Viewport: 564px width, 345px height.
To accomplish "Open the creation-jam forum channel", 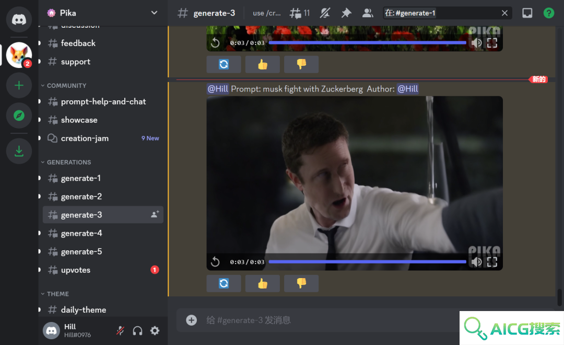I will 103,139.
